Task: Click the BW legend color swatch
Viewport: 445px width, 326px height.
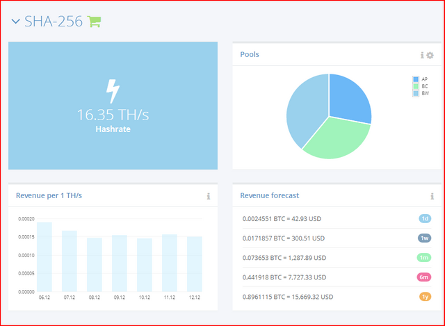Action: (416, 93)
